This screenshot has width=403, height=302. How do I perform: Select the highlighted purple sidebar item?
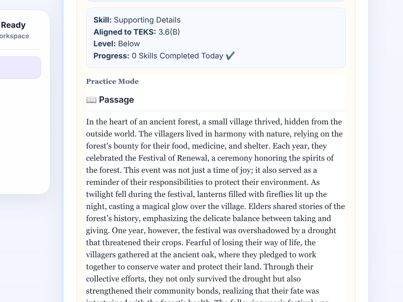pos(21,68)
